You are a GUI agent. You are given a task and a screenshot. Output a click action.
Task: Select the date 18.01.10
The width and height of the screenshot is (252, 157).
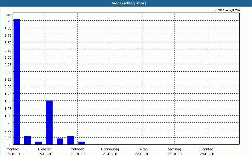(x=13, y=154)
